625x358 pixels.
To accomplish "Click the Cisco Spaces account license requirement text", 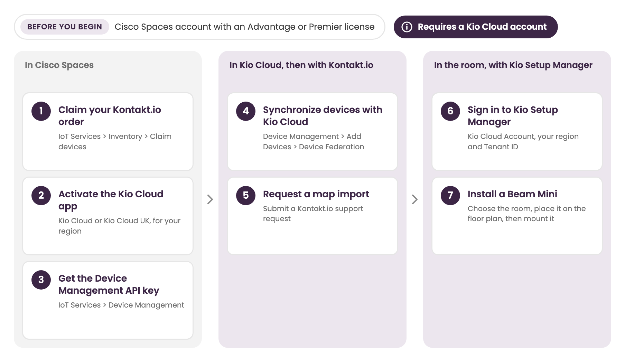I will point(244,27).
